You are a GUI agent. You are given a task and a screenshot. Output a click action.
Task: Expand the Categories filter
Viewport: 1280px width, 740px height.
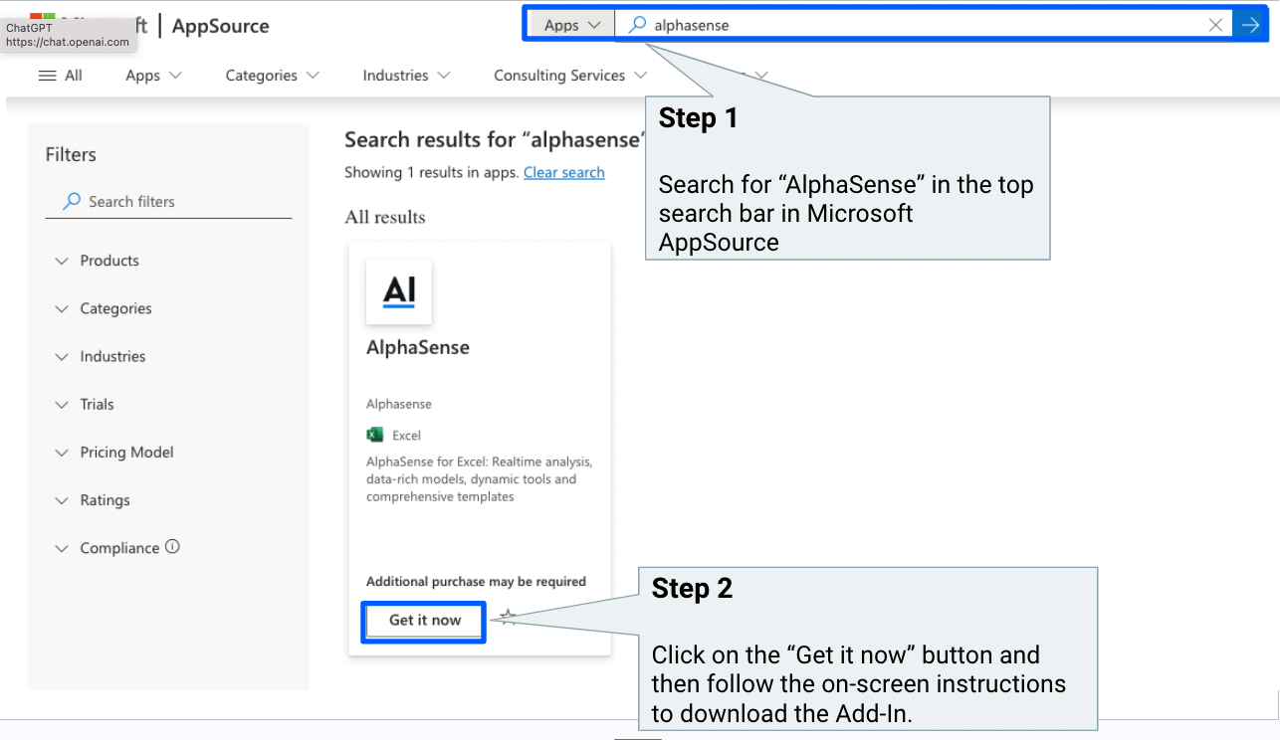tap(104, 308)
